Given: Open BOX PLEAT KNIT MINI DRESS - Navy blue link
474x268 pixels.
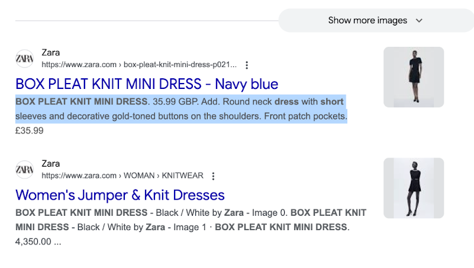Looking at the screenshot, I should pos(147,84).
